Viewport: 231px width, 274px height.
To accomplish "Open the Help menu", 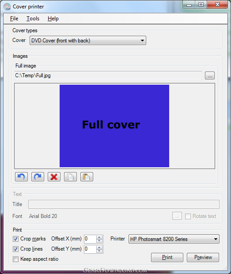I will 53,19.
